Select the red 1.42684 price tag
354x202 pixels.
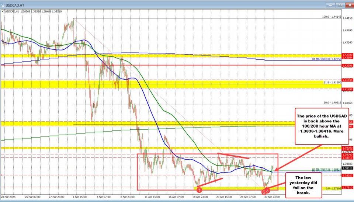[x=348, y=58]
